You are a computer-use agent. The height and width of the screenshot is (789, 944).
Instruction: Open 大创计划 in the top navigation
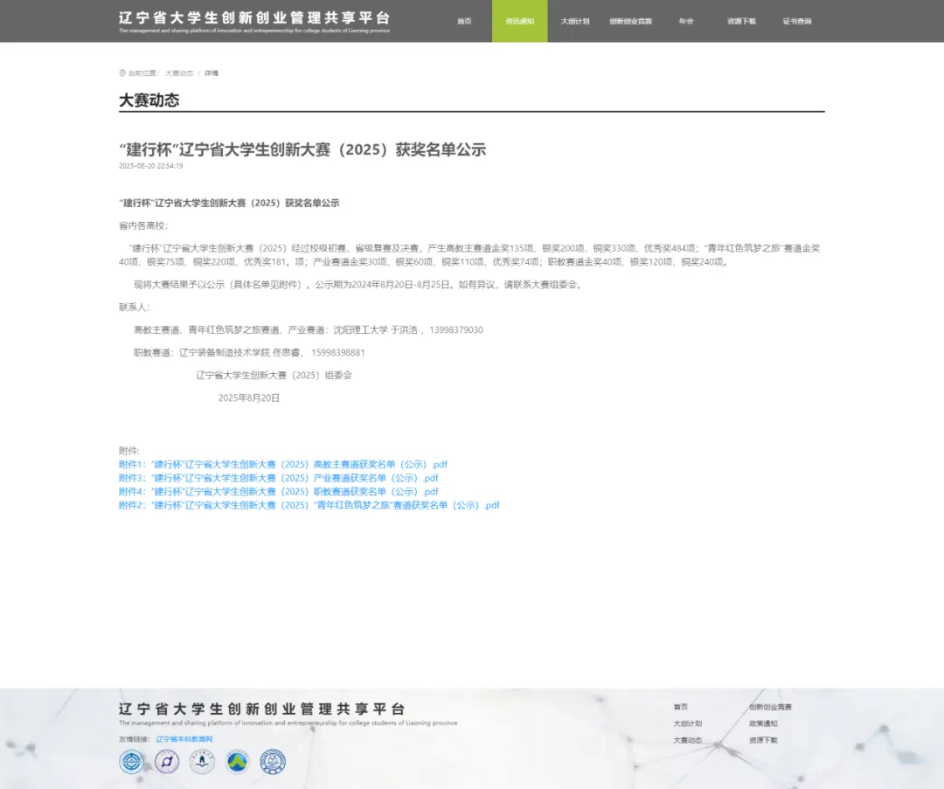575,21
